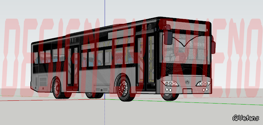The image size is (263, 125).
Task: Click the @Veians watermark text
Action: pyautogui.click(x=246, y=118)
